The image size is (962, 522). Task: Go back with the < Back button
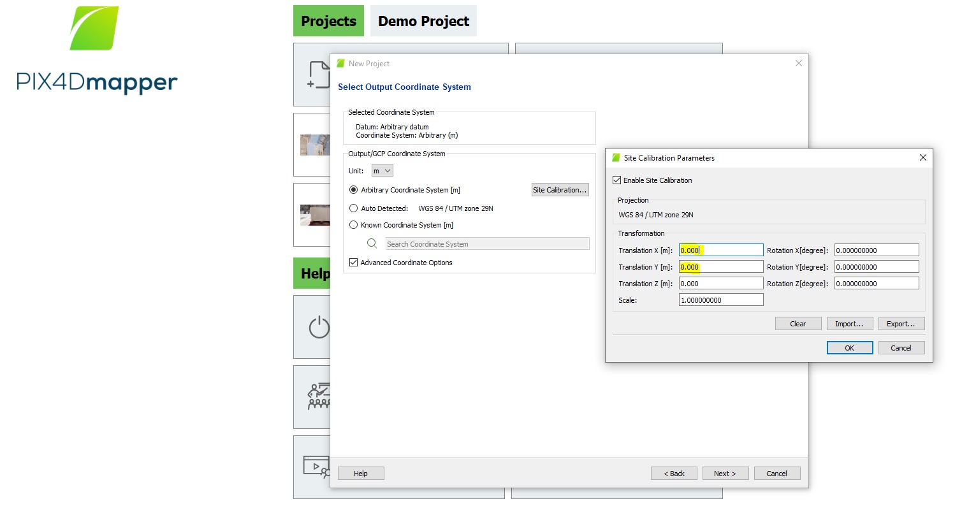coord(674,474)
